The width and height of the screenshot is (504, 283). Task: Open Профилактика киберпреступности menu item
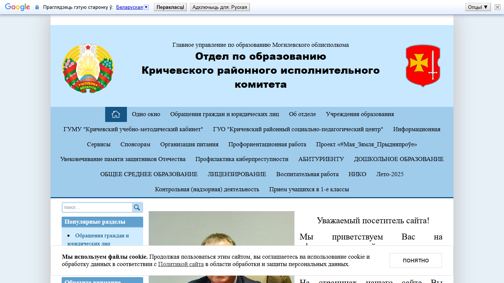[x=242, y=159]
